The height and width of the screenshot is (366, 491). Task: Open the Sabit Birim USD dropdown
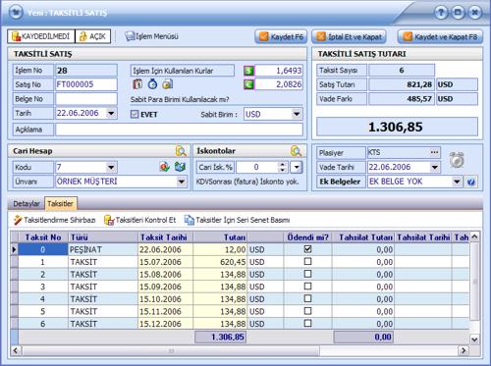tap(297, 114)
